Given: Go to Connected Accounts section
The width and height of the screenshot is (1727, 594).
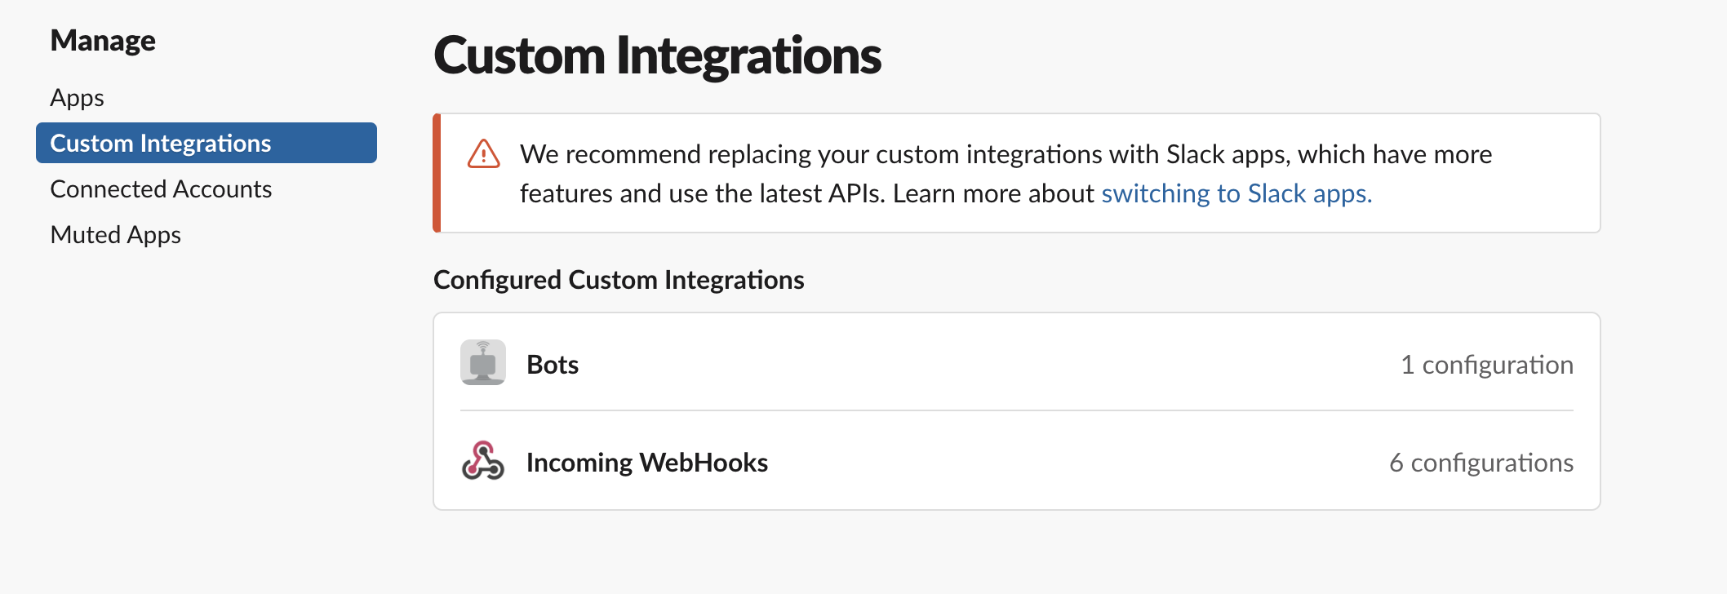Looking at the screenshot, I should [161, 189].
